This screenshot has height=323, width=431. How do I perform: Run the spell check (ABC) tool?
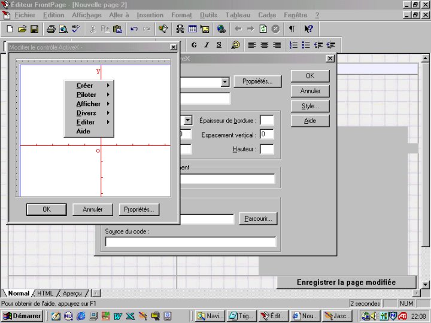click(76, 29)
